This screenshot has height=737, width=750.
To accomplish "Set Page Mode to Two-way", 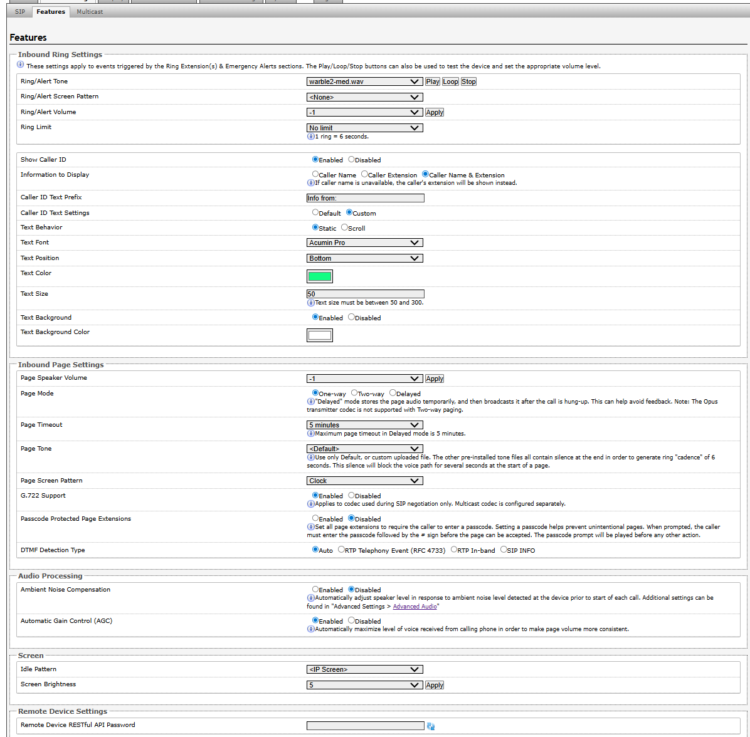I will point(354,393).
